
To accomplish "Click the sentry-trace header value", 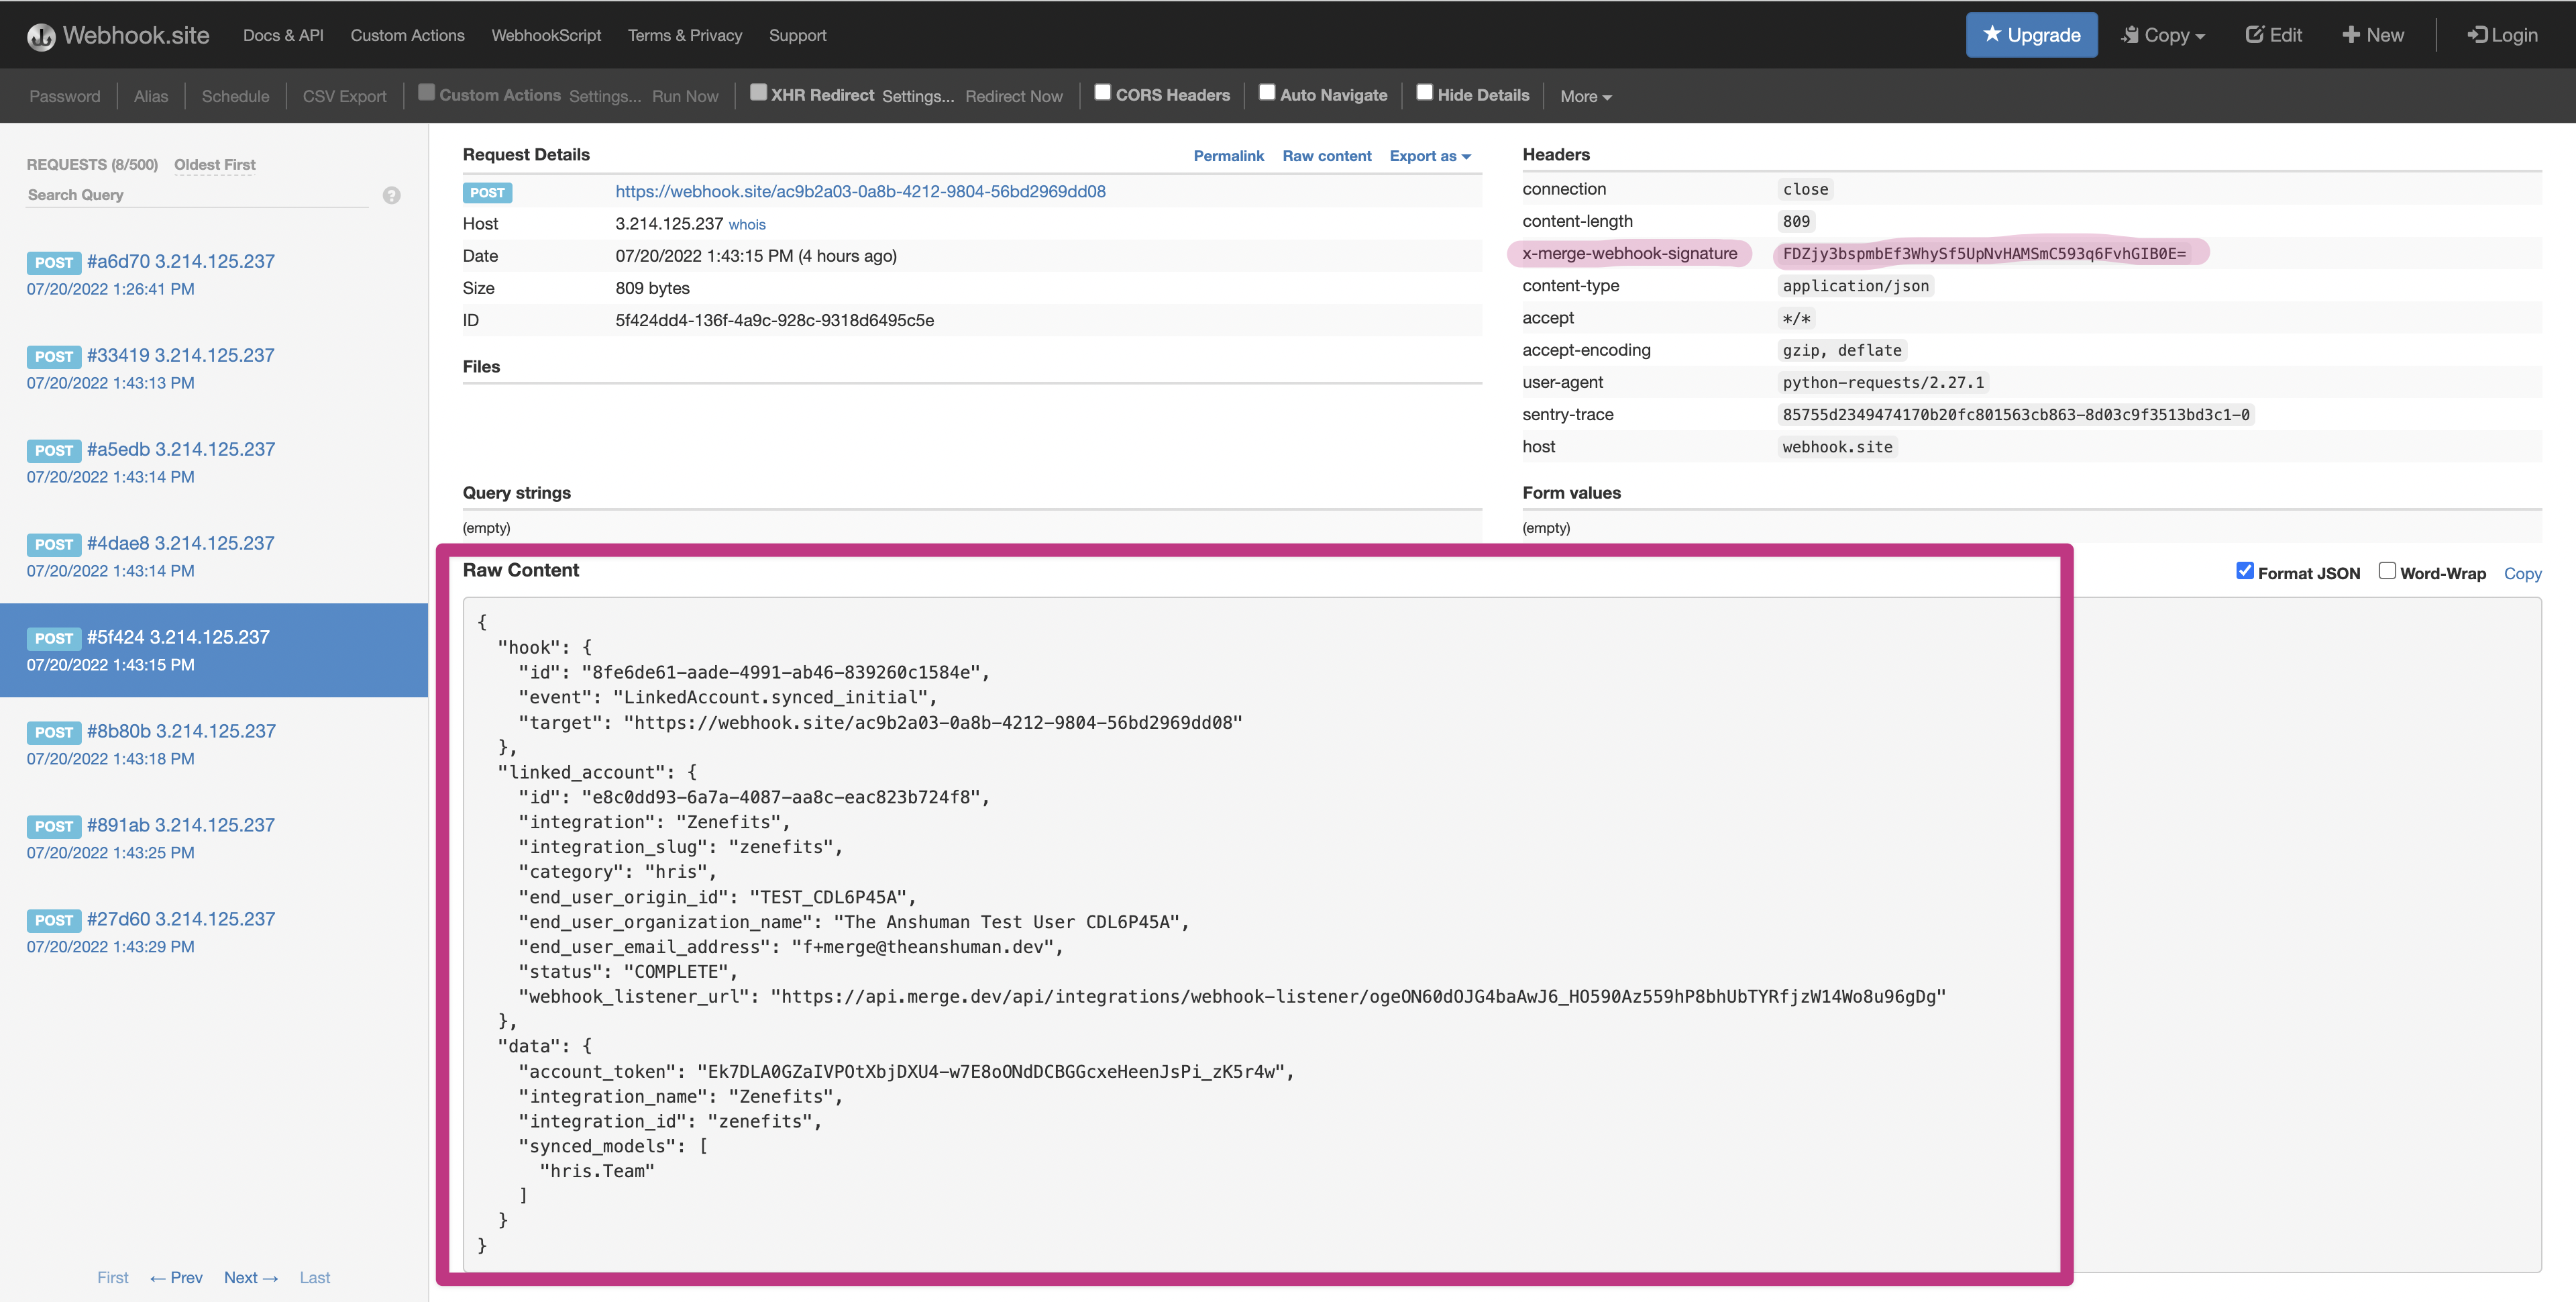I will (2016, 414).
